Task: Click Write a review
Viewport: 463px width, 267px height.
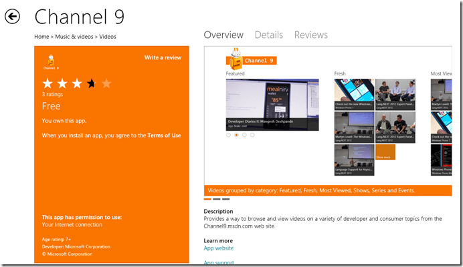Action: click(163, 58)
